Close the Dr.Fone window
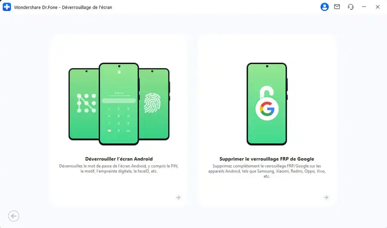This screenshot has height=228, width=387. (x=378, y=7)
